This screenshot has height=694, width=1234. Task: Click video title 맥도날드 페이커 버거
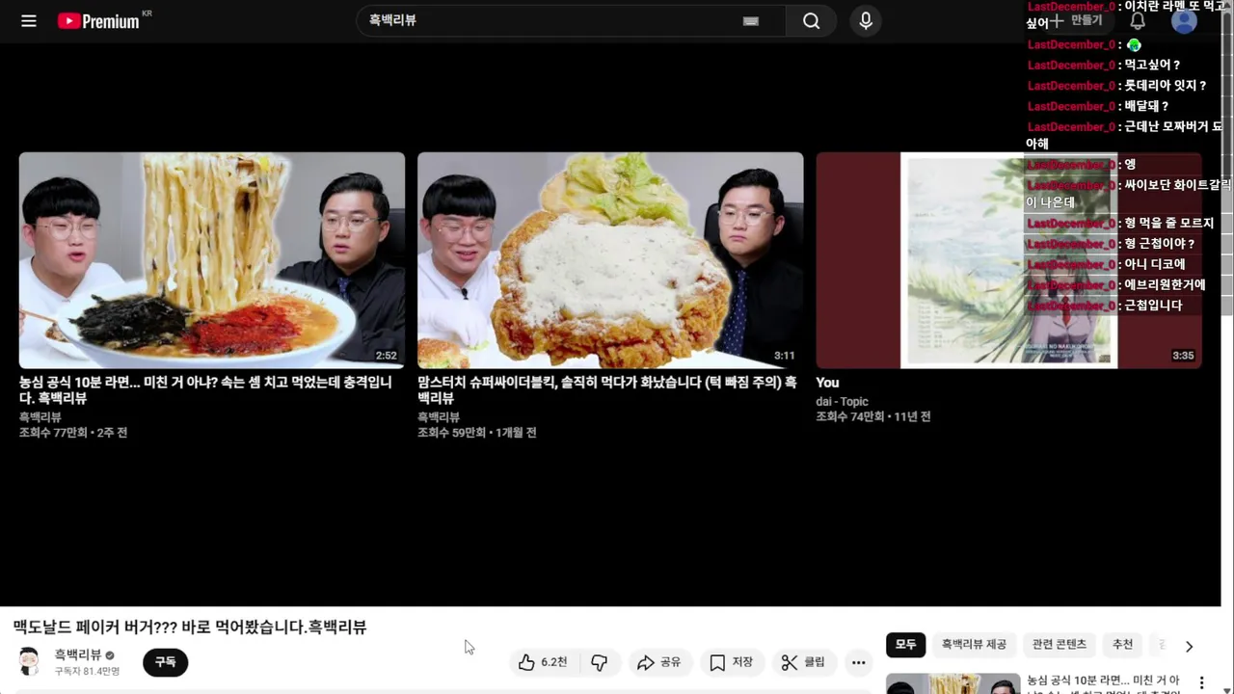[x=190, y=627]
